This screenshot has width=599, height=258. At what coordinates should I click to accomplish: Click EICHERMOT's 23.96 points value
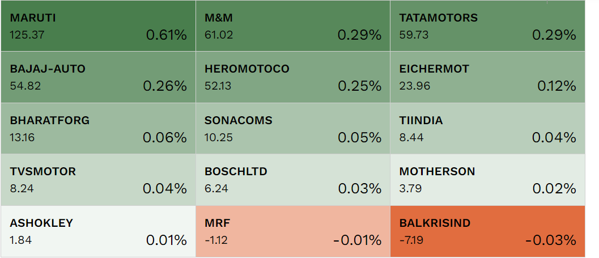(x=415, y=86)
